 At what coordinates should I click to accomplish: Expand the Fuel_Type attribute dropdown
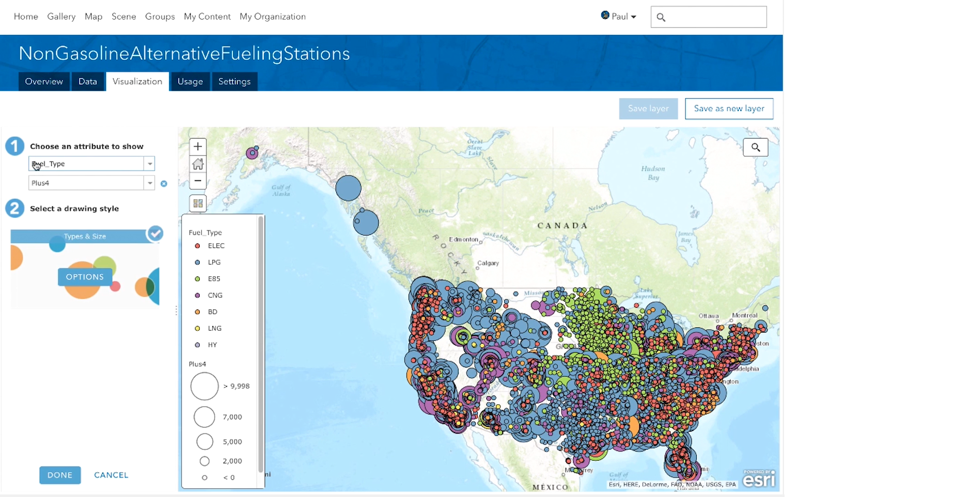tap(149, 164)
